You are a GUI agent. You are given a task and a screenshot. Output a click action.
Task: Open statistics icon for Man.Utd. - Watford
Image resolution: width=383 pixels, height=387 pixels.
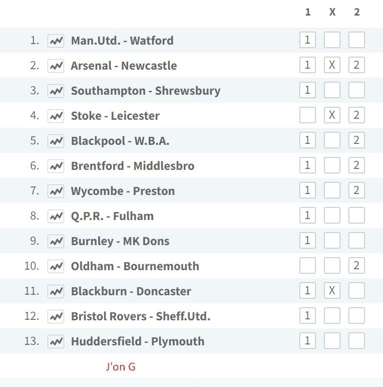(x=56, y=41)
